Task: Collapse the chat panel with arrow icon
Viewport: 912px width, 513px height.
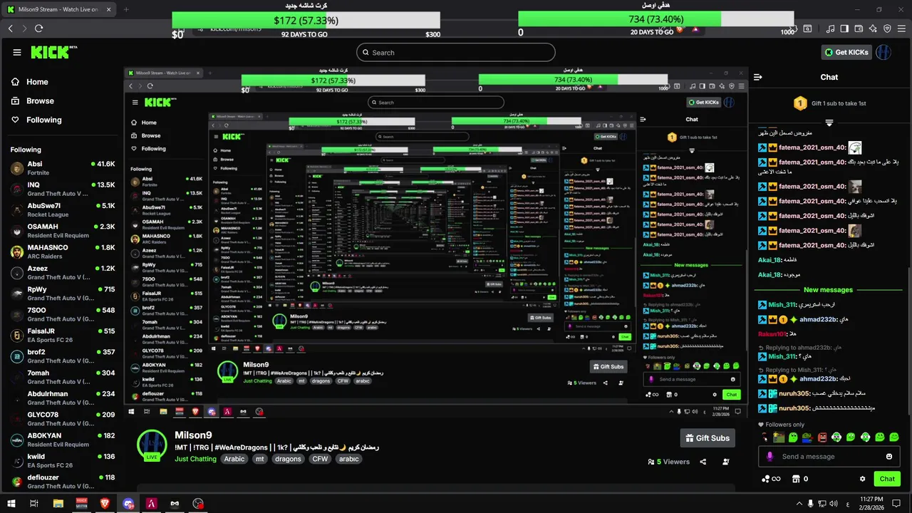Action: pos(758,77)
